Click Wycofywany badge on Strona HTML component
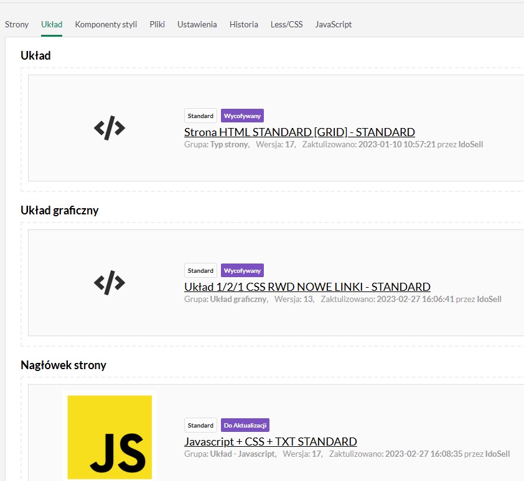Viewport: 524px width, 481px height. (242, 116)
